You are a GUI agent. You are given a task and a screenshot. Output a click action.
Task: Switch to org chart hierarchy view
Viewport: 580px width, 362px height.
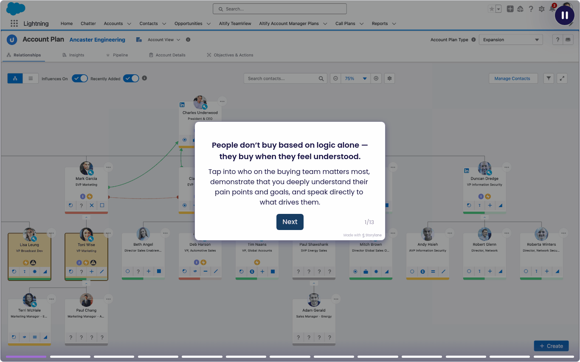point(15,79)
